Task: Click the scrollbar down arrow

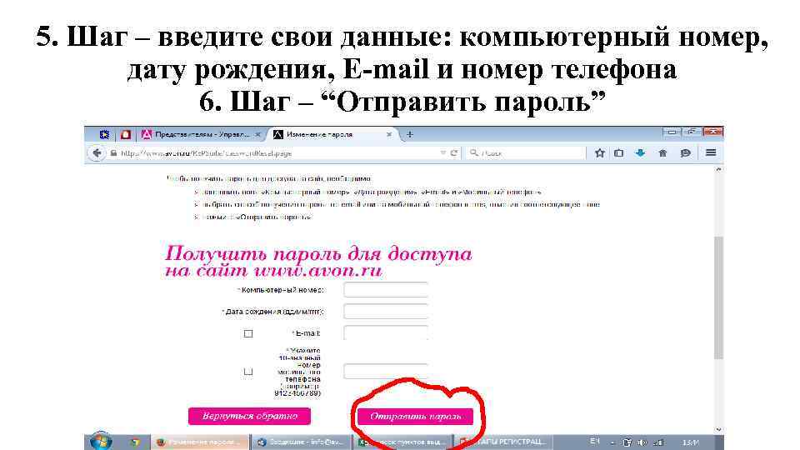Action: coord(719,430)
